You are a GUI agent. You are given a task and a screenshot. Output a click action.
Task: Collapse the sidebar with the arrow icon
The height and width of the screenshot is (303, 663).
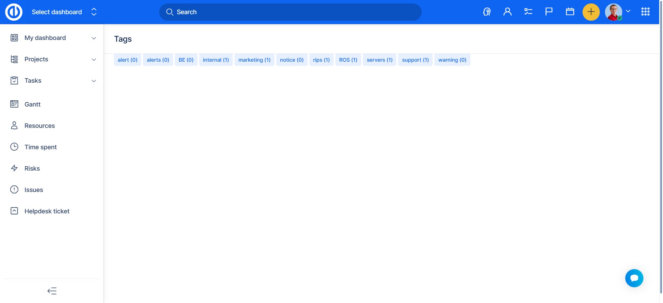coord(52,291)
